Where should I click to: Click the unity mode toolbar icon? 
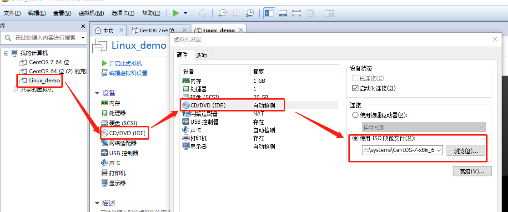pyautogui.click(x=310, y=13)
